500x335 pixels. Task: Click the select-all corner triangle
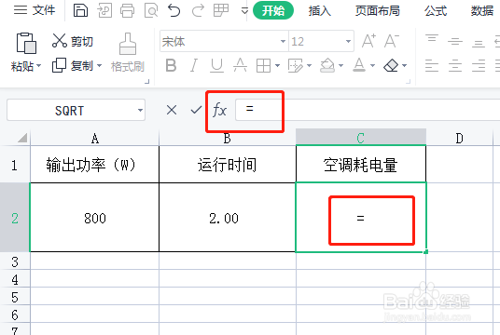22,138
